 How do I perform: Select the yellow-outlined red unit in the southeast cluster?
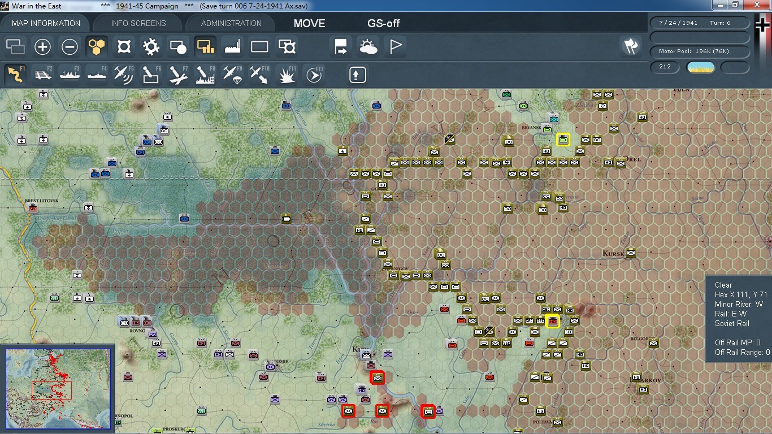click(553, 321)
